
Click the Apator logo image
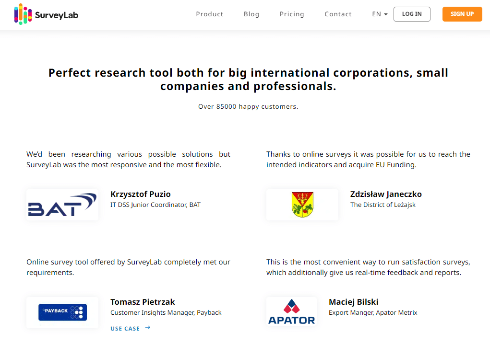[x=292, y=311]
